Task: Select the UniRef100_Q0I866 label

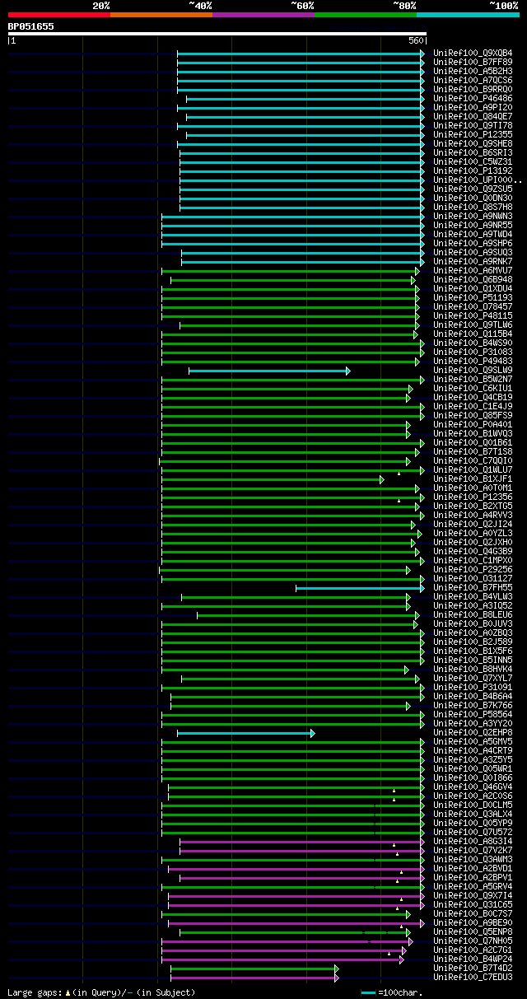Action: [473, 778]
